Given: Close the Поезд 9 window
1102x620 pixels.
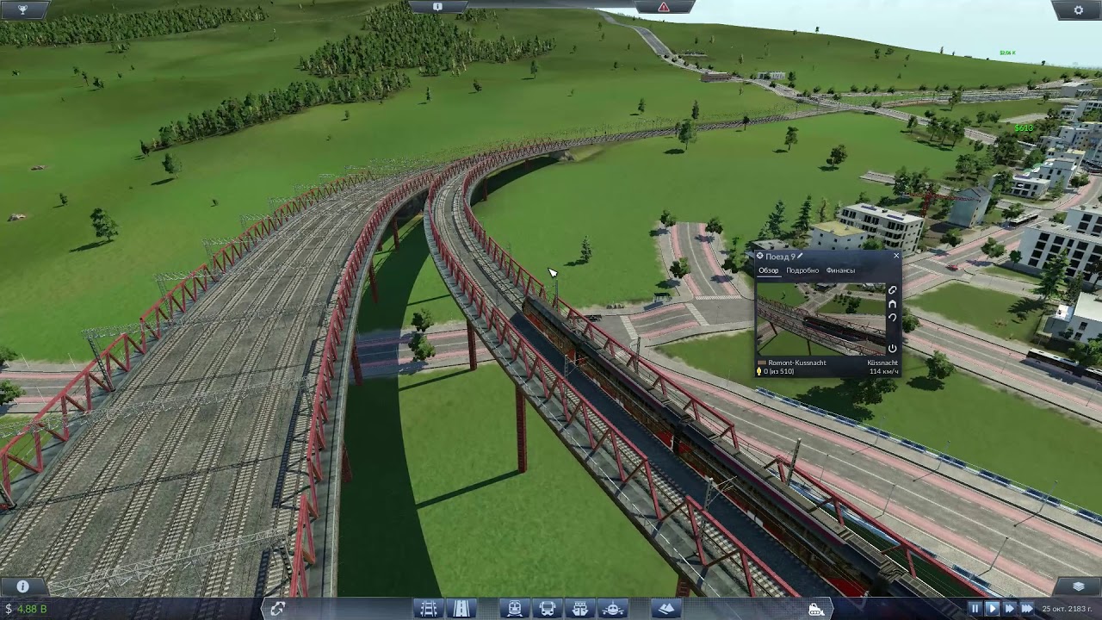Looking at the screenshot, I should (896, 256).
